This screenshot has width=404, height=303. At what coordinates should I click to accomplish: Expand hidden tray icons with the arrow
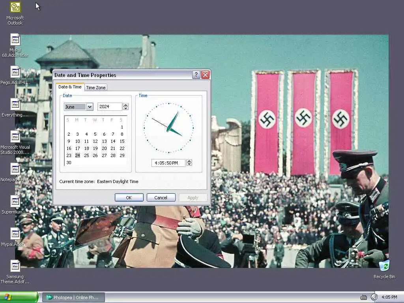374,297
